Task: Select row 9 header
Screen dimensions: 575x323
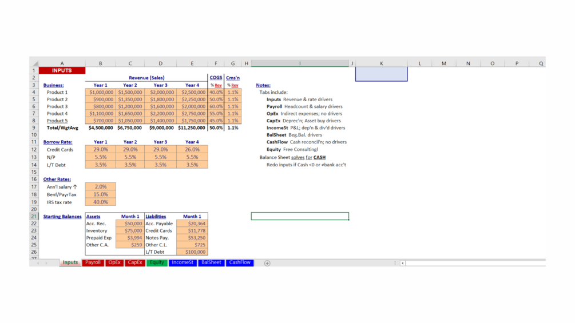Action: click(x=34, y=128)
